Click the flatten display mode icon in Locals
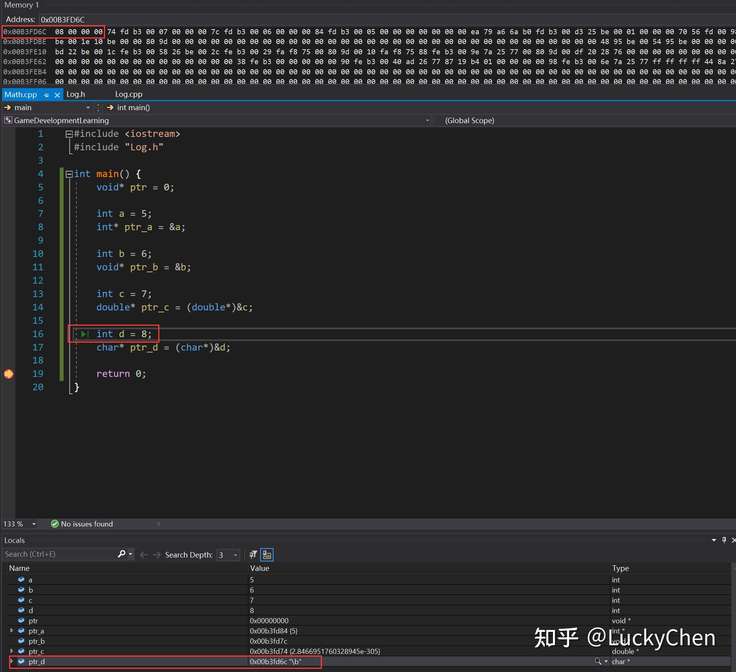Viewport: 736px width, 672px height. 266,555
